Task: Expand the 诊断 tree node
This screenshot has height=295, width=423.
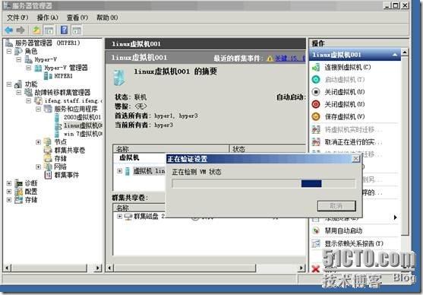Action: click(9, 183)
